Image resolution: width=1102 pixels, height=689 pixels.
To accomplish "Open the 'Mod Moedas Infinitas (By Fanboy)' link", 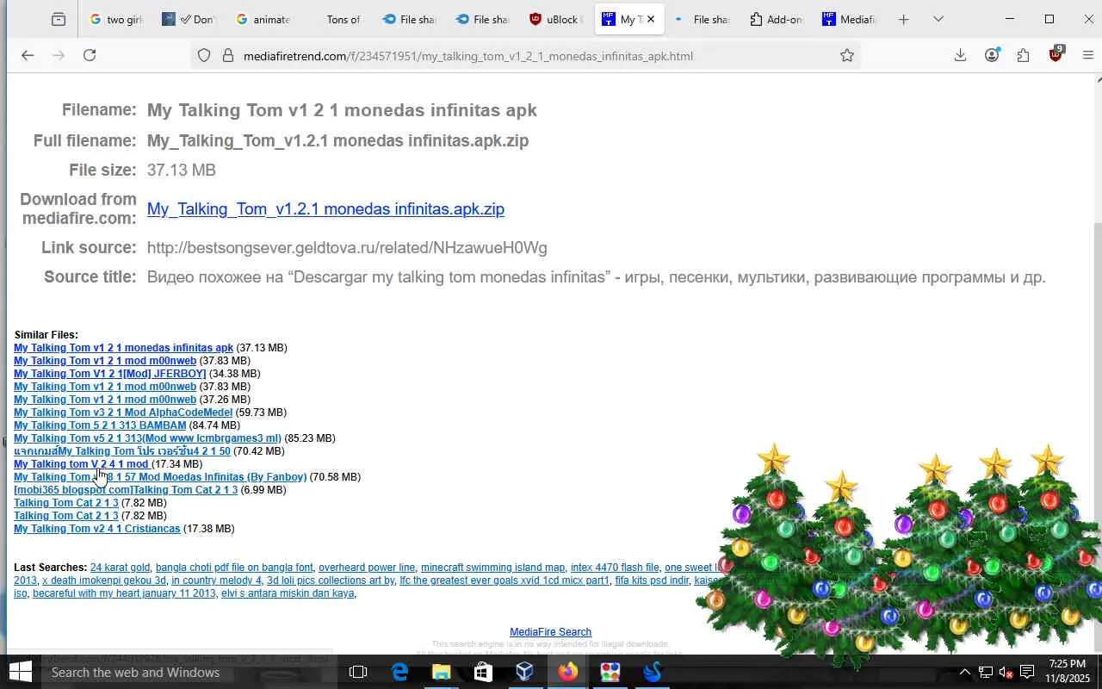I will [160, 477].
